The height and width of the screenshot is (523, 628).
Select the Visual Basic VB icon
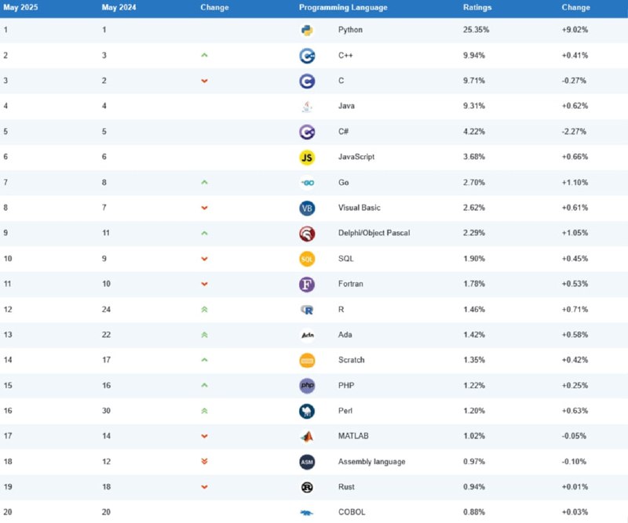307,208
